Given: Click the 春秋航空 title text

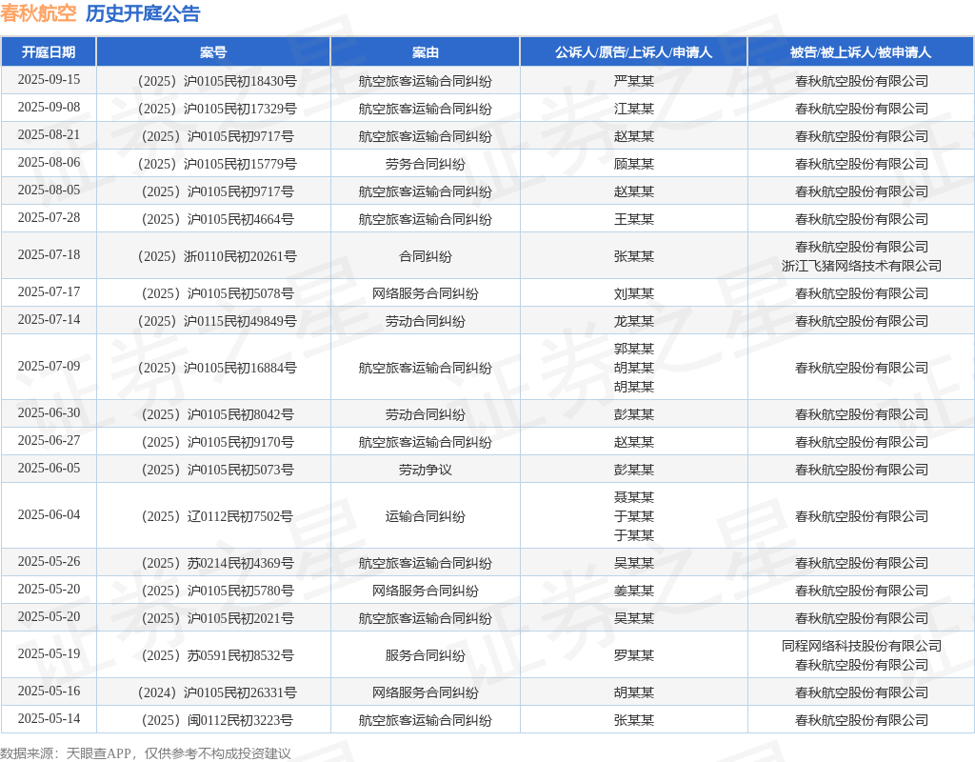Looking at the screenshot, I should (x=38, y=13).
